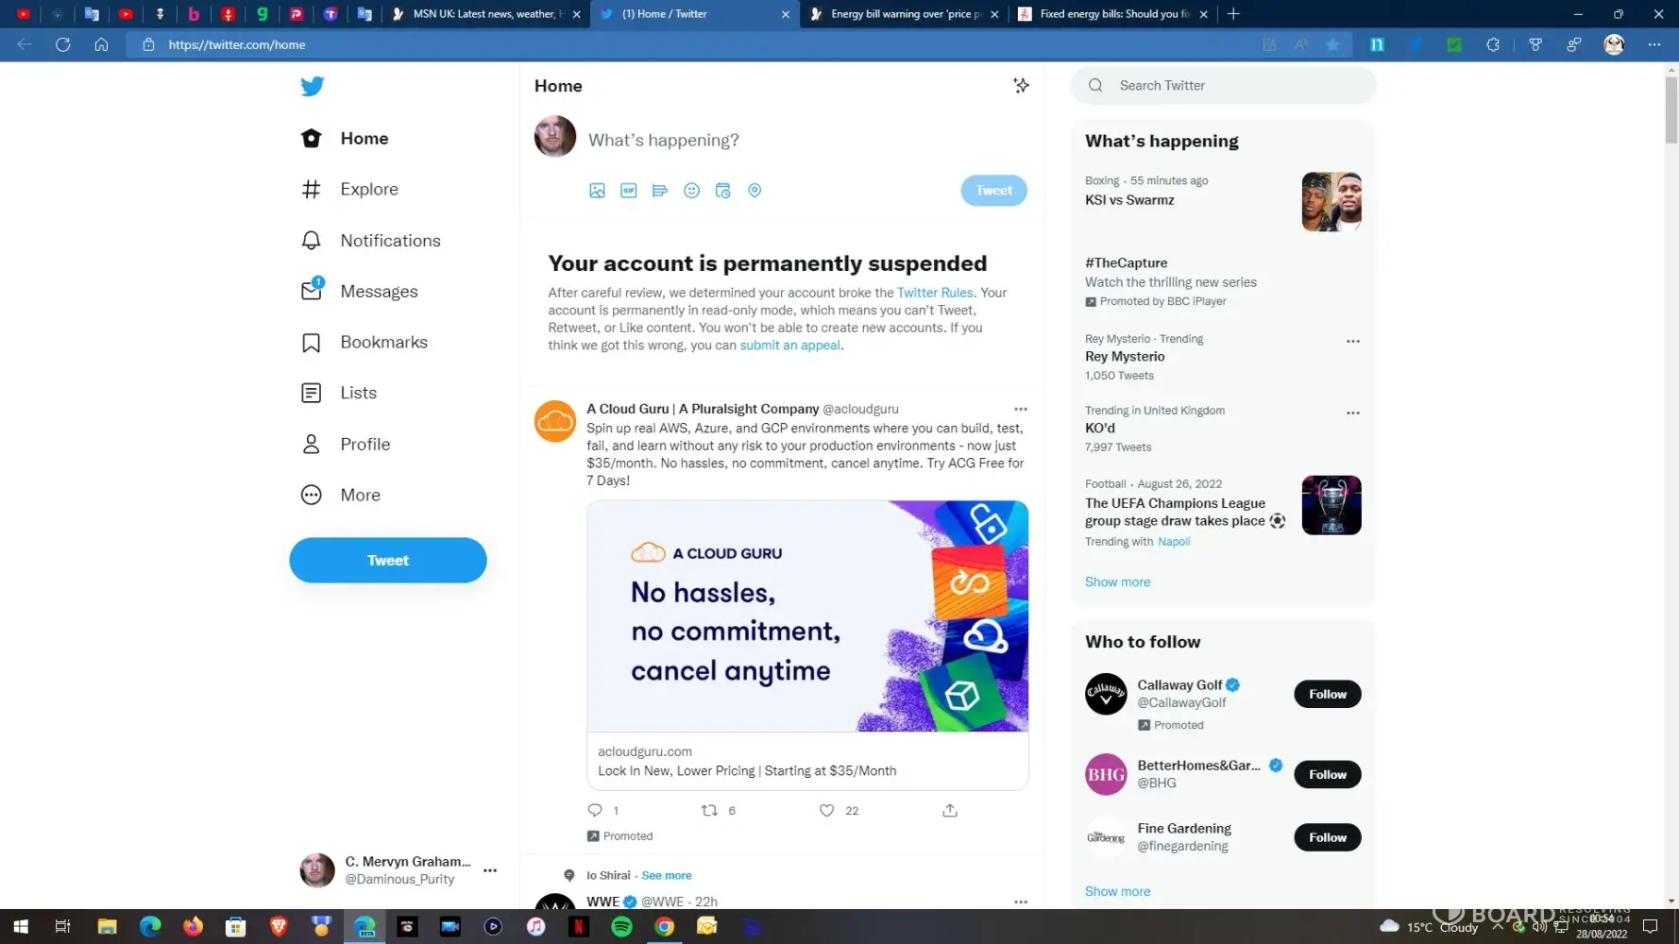Switch to the MSN UK browser tab

pyautogui.click(x=484, y=14)
